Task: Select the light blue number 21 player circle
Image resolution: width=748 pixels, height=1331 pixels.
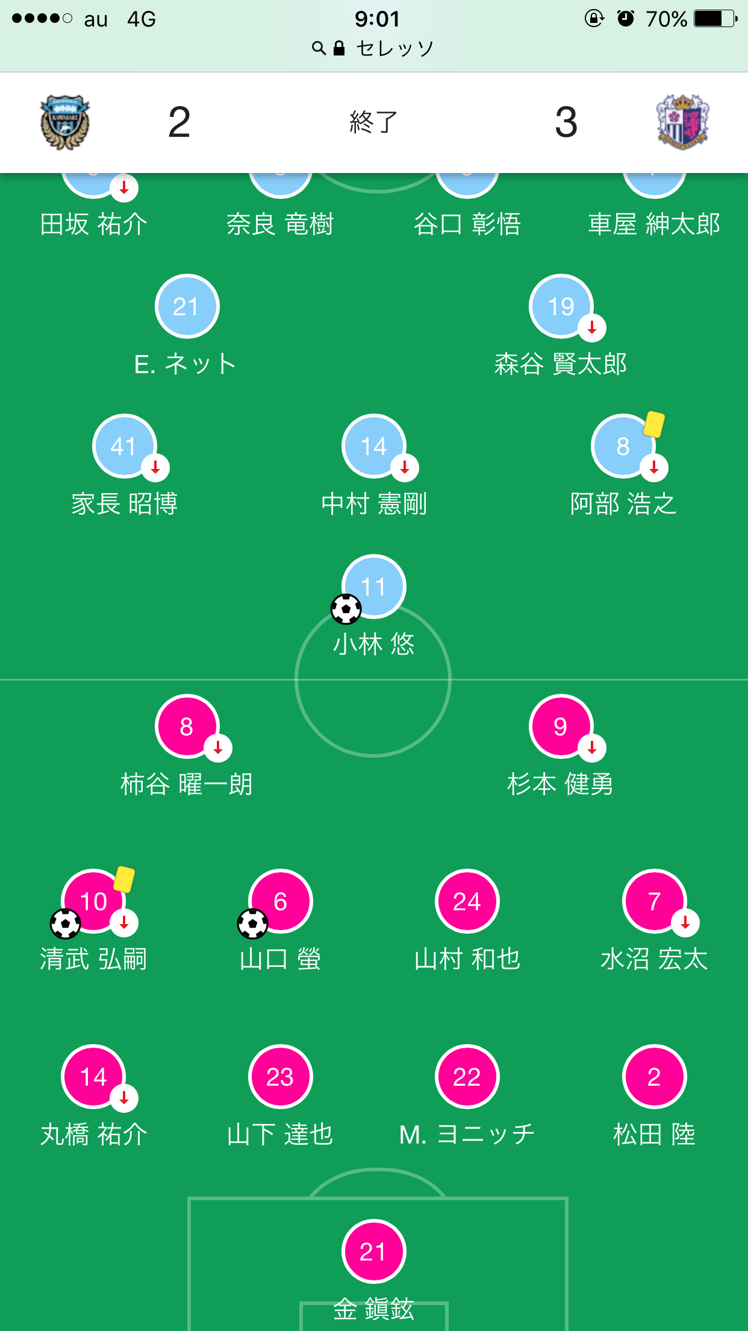Action: click(x=187, y=306)
